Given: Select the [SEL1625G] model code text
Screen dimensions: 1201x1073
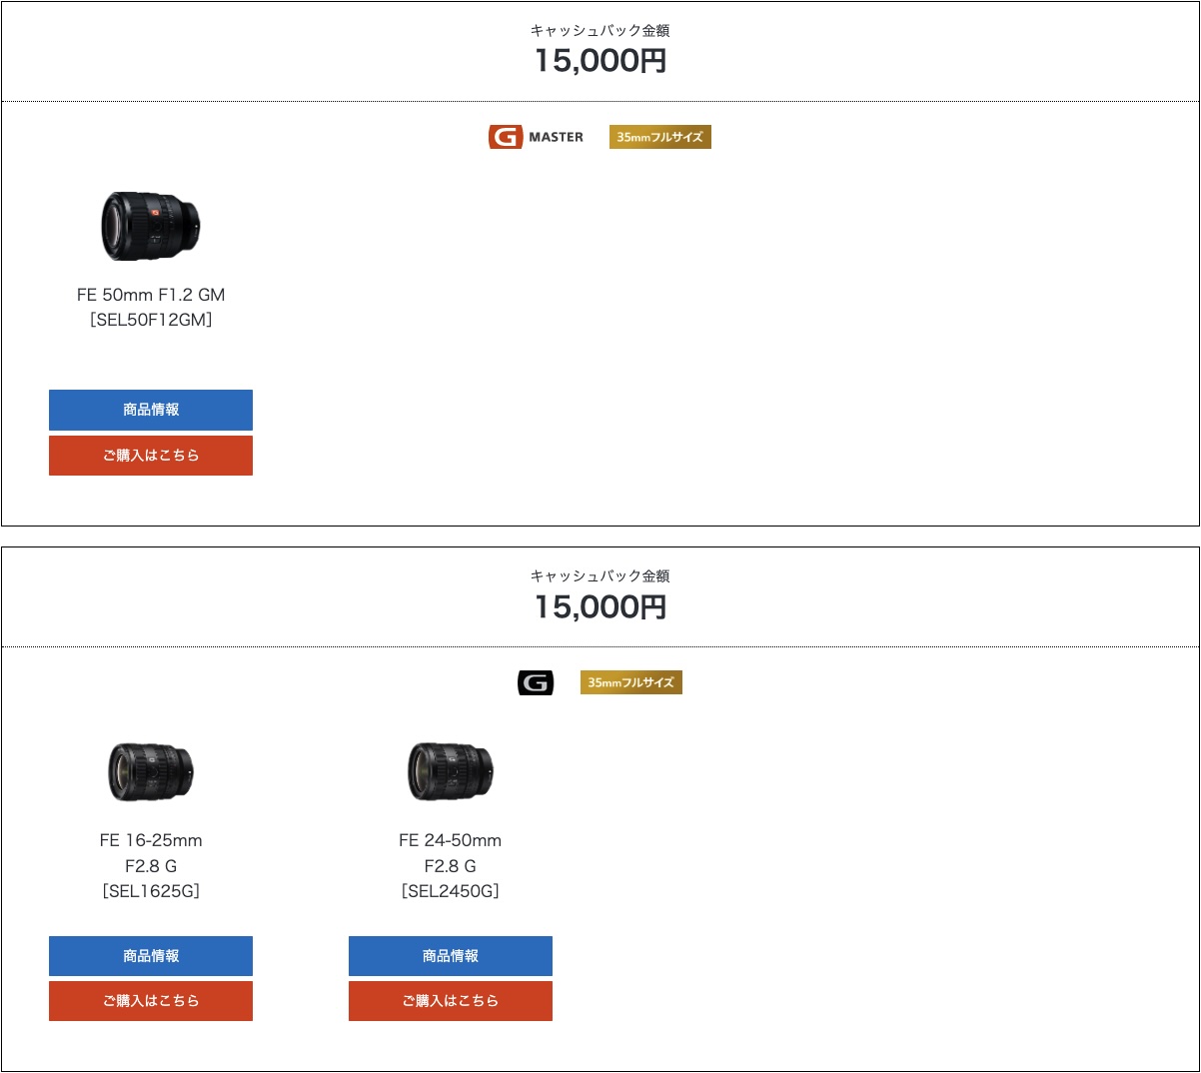Looking at the screenshot, I should (151, 891).
